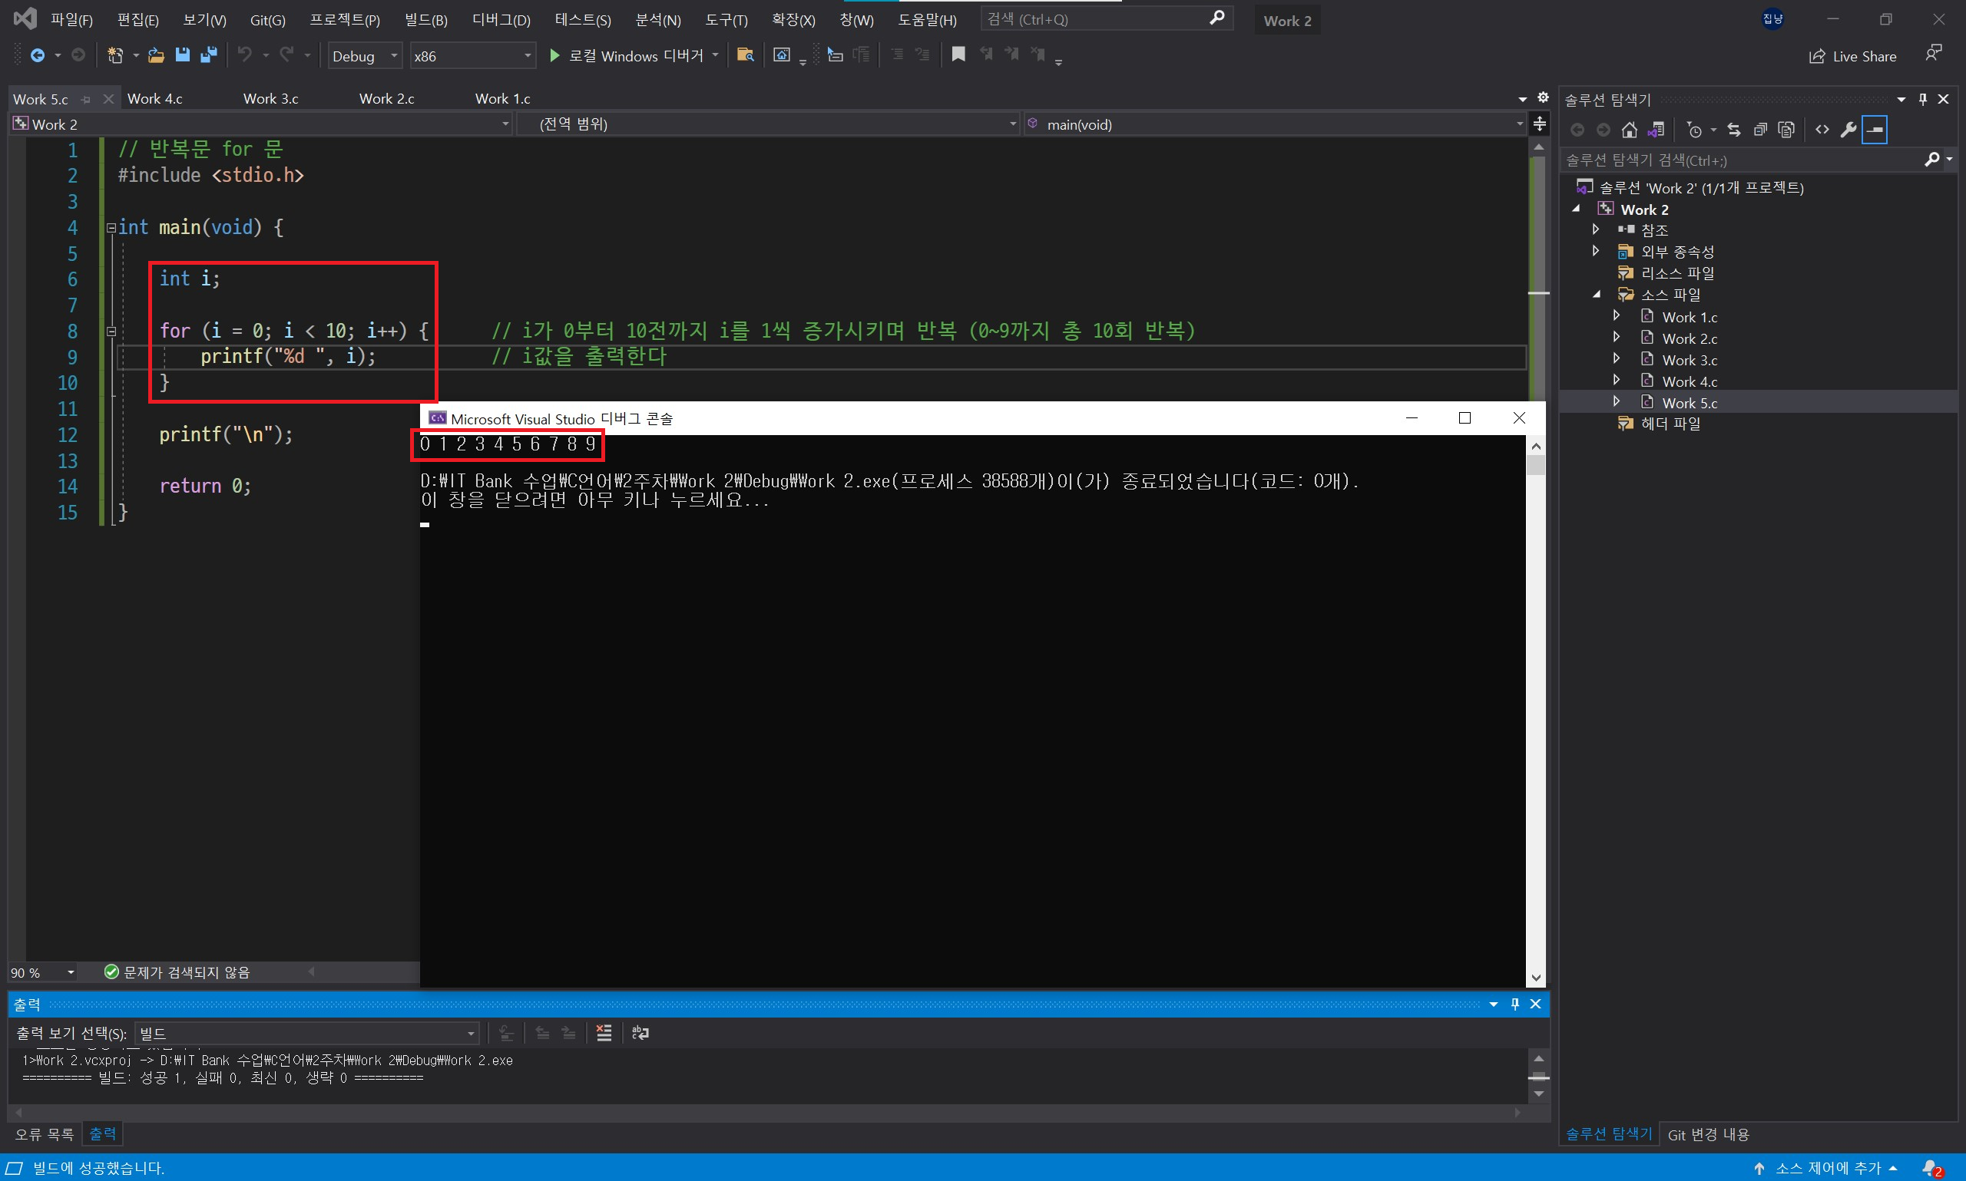Click Solution Explorer Home icon
The width and height of the screenshot is (1966, 1181).
[1629, 130]
